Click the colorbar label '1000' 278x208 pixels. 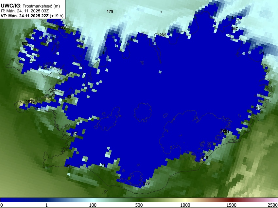coord(185,205)
